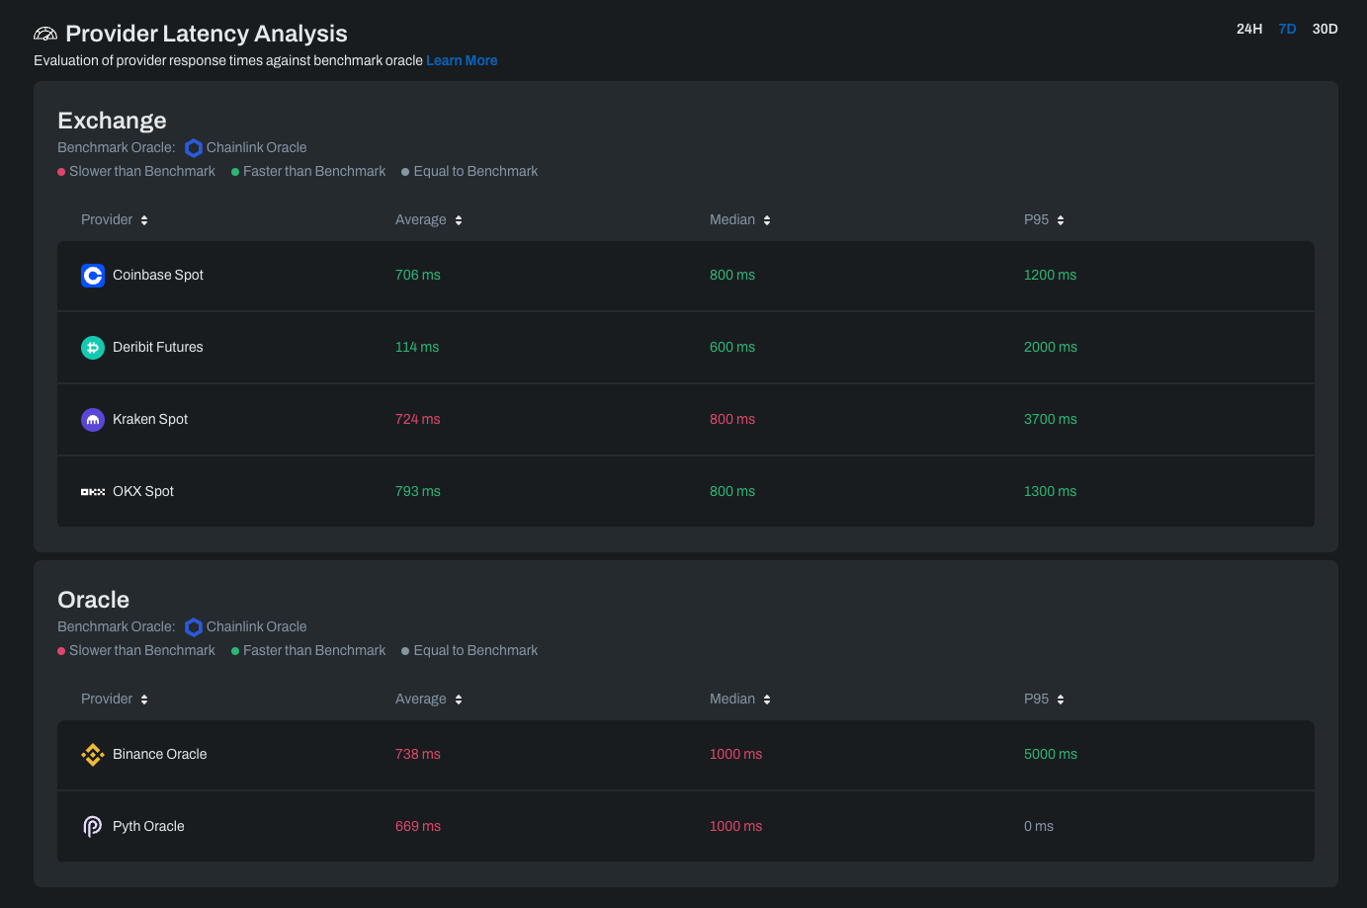Select the 7D time range
Image resolution: width=1367 pixels, height=908 pixels.
[1287, 29]
